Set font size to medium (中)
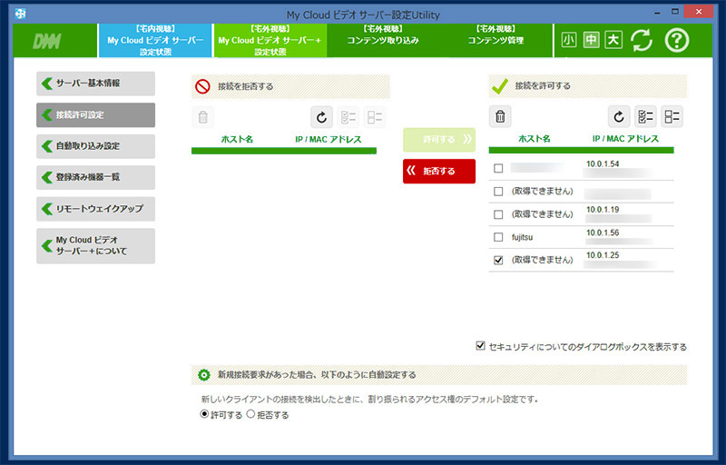726x465 pixels. point(591,40)
